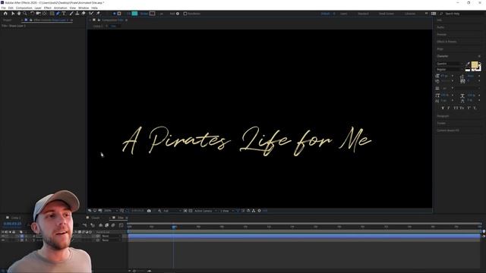
Task: Click the All Caps button in Character panel
Action: click(x=456, y=108)
